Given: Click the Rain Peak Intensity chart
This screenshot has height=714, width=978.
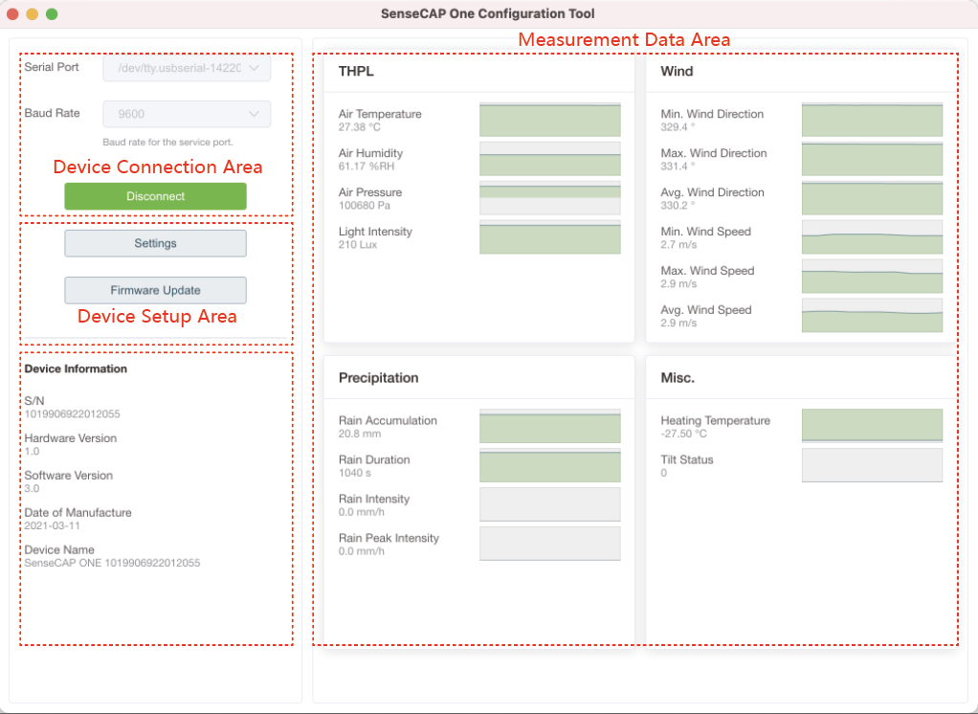Looking at the screenshot, I should click(x=550, y=544).
